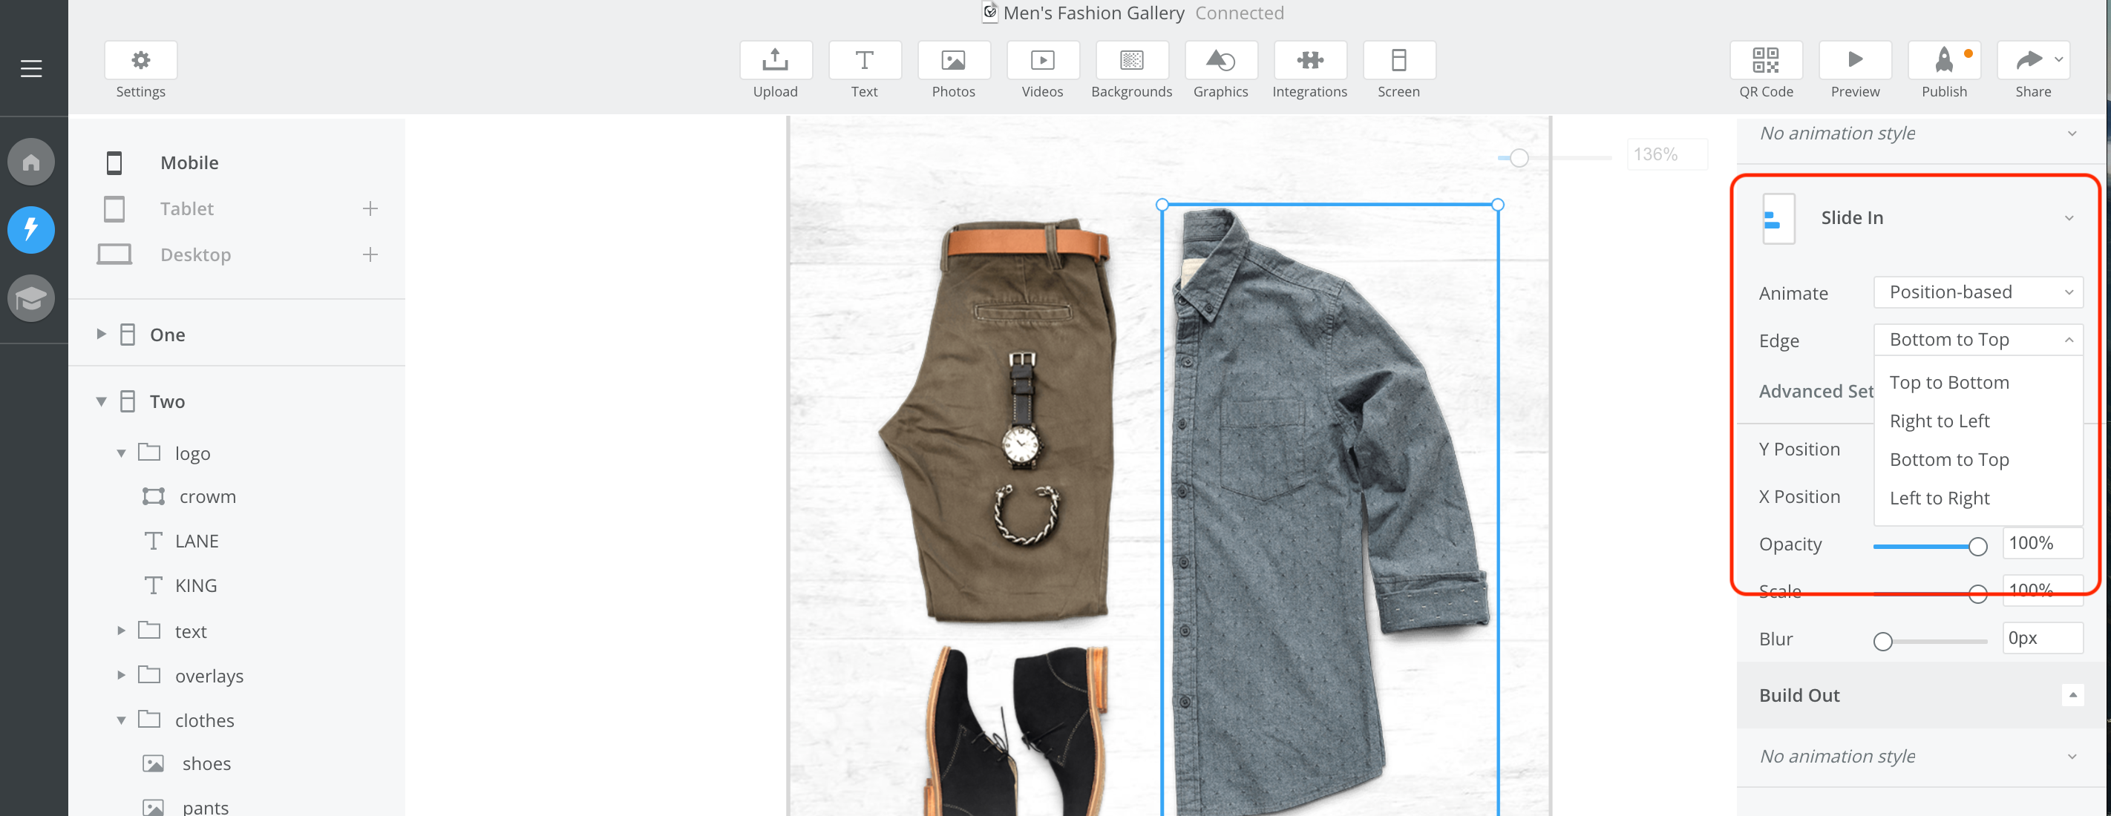Open the Animate Position-based dropdown

coord(1977,292)
